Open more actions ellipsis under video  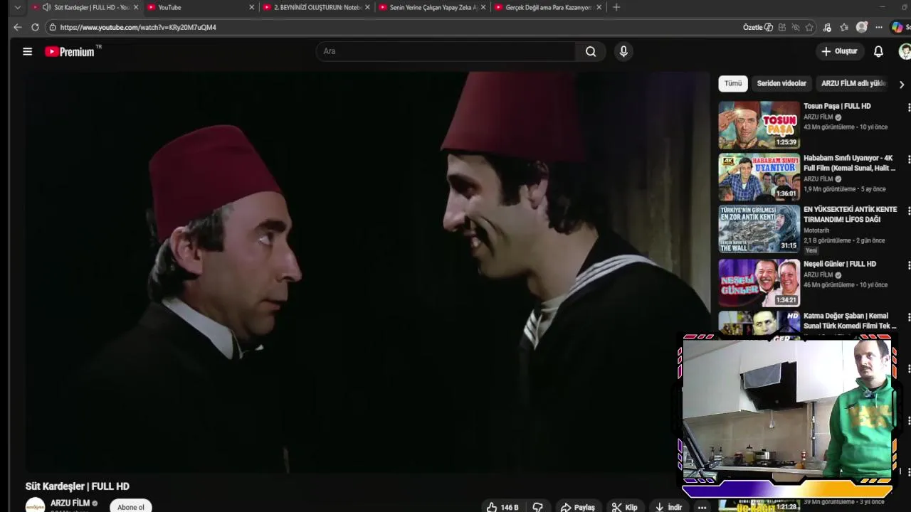click(702, 507)
